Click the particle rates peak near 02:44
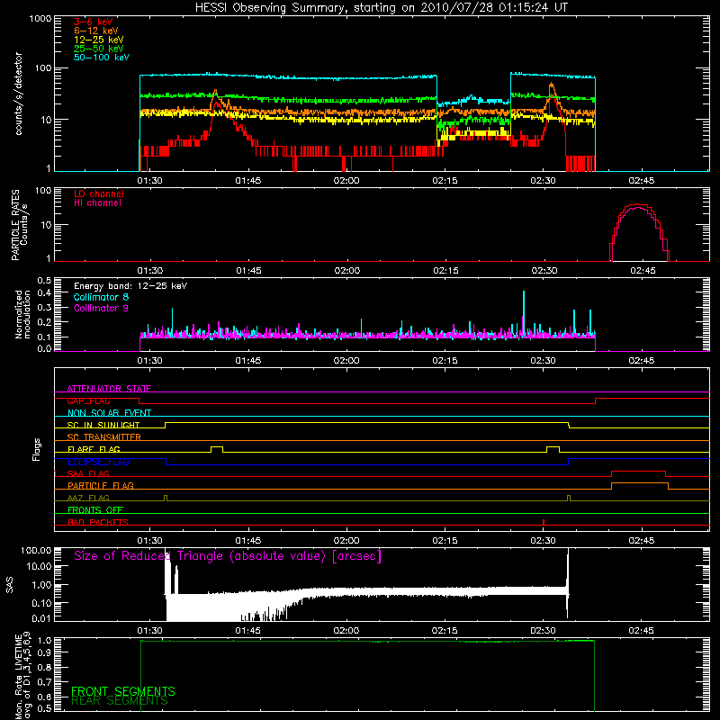 click(x=637, y=205)
